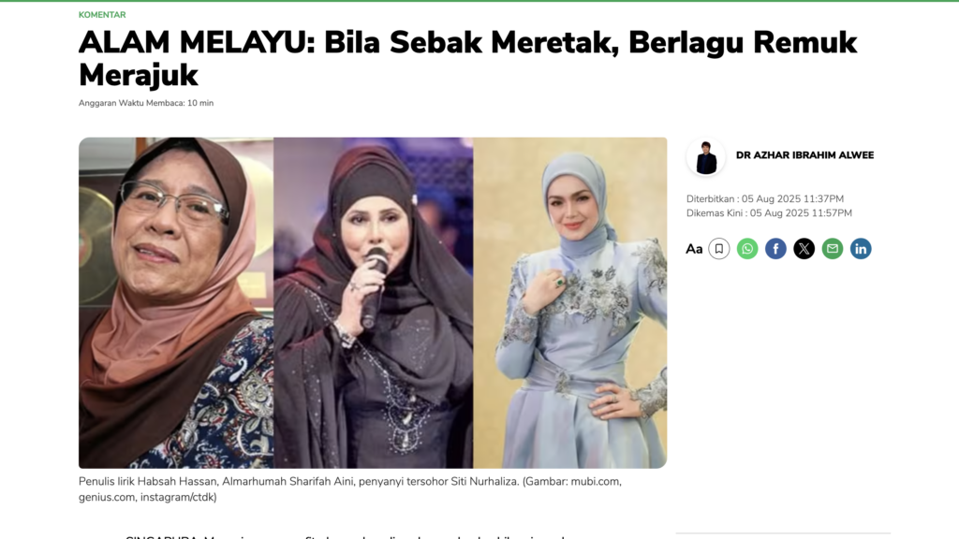Click the image caption text

coord(350,489)
